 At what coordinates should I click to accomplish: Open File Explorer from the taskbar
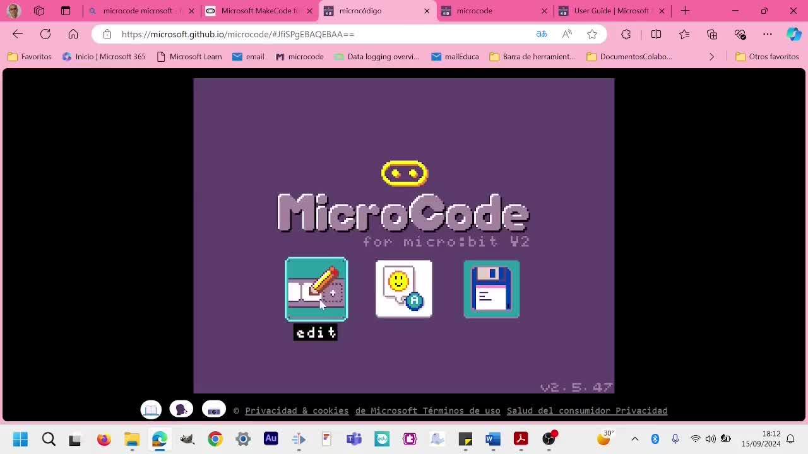pyautogui.click(x=131, y=439)
